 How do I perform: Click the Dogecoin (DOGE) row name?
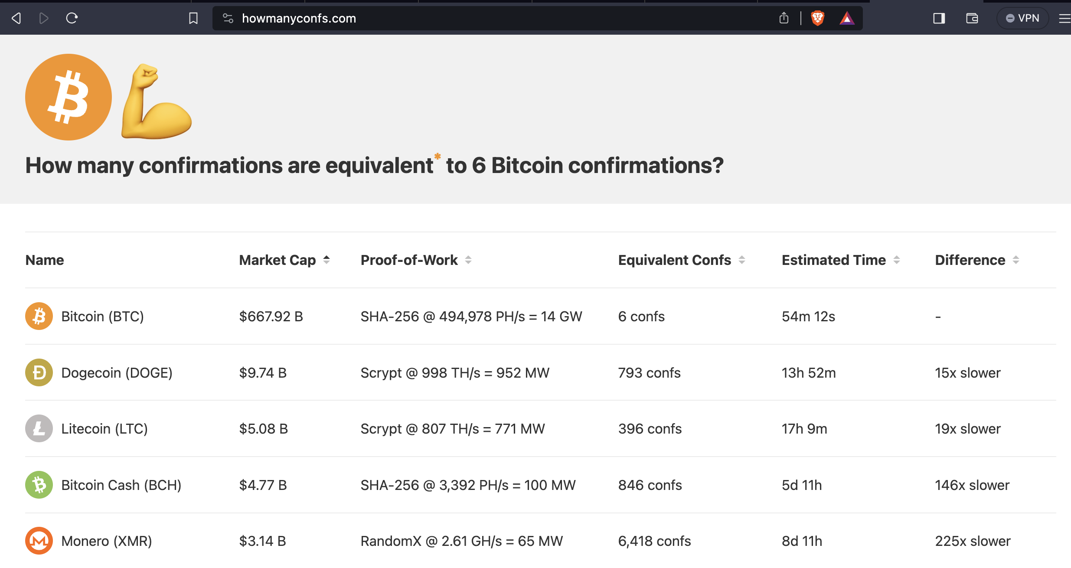tap(117, 373)
